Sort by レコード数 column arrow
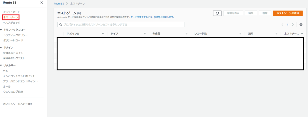Image resolution: width=308 pixels, height=117 pixels. (x=240, y=34)
